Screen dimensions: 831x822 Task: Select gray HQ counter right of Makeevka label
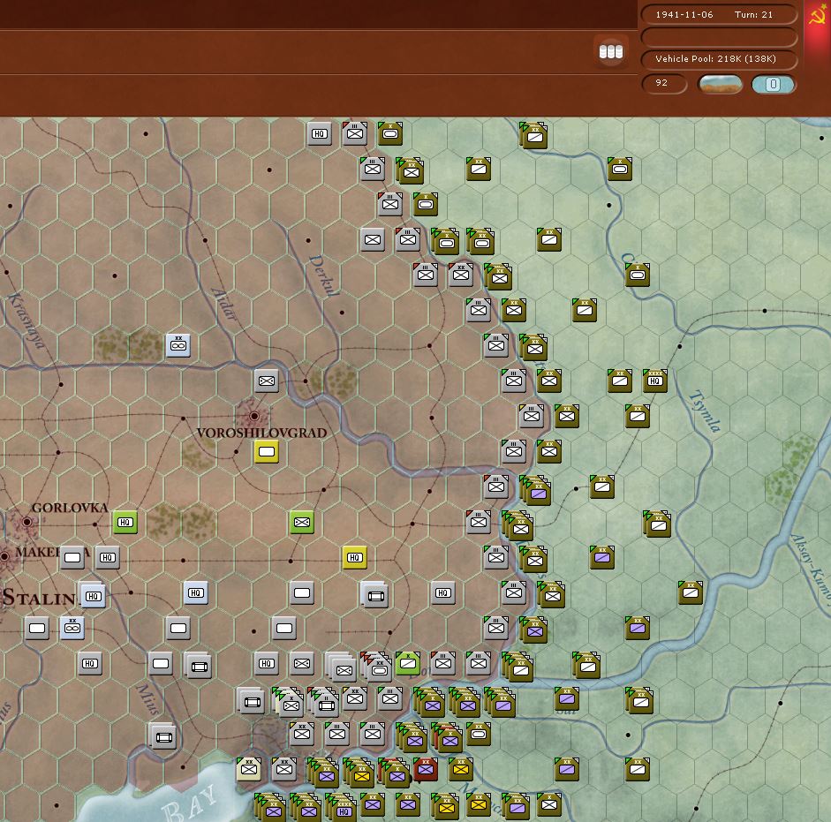107,557
